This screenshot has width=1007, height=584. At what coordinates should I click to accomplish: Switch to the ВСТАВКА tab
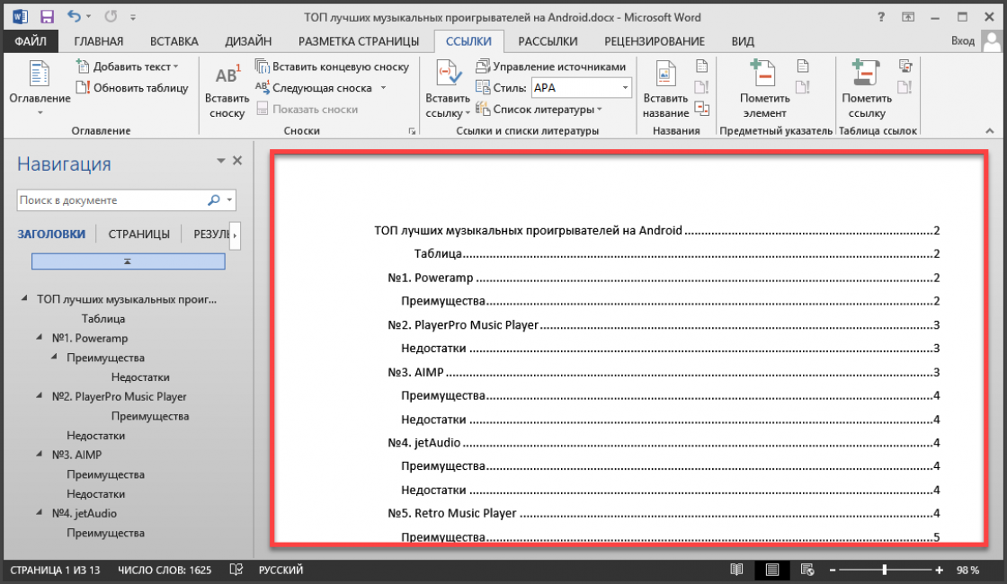[174, 41]
